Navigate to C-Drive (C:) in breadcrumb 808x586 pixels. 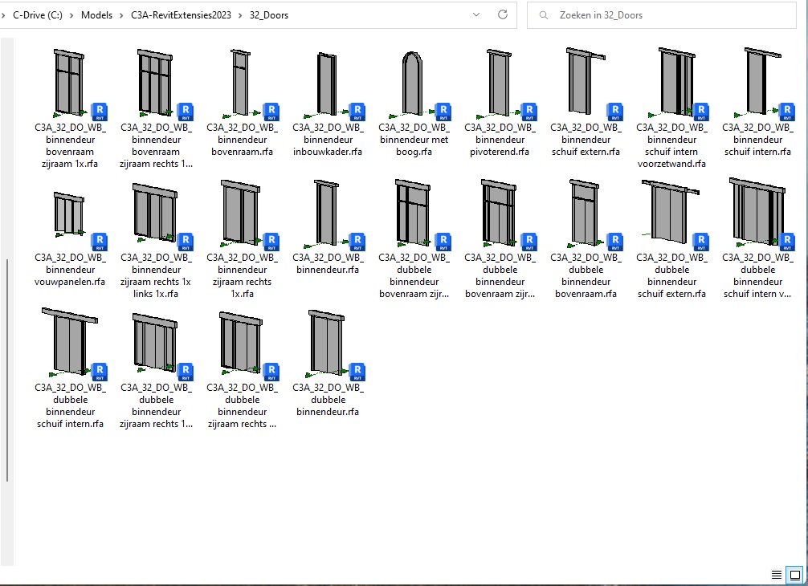[x=39, y=15]
